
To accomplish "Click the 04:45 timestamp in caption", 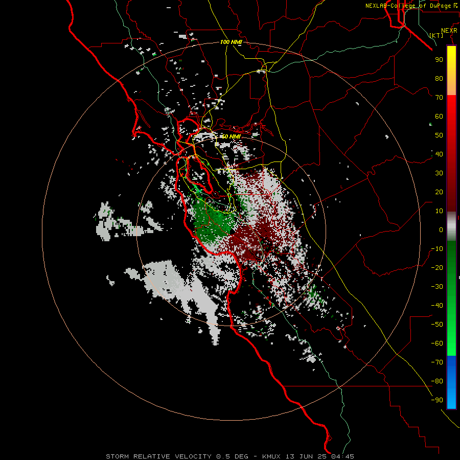I will point(342,456).
